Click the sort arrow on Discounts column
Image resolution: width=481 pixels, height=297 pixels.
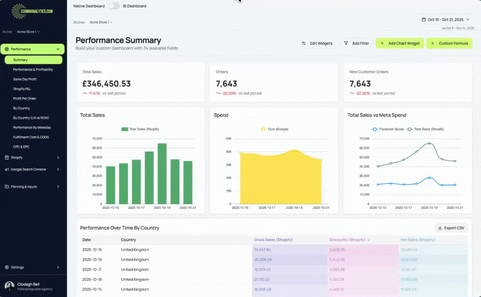coord(369,240)
